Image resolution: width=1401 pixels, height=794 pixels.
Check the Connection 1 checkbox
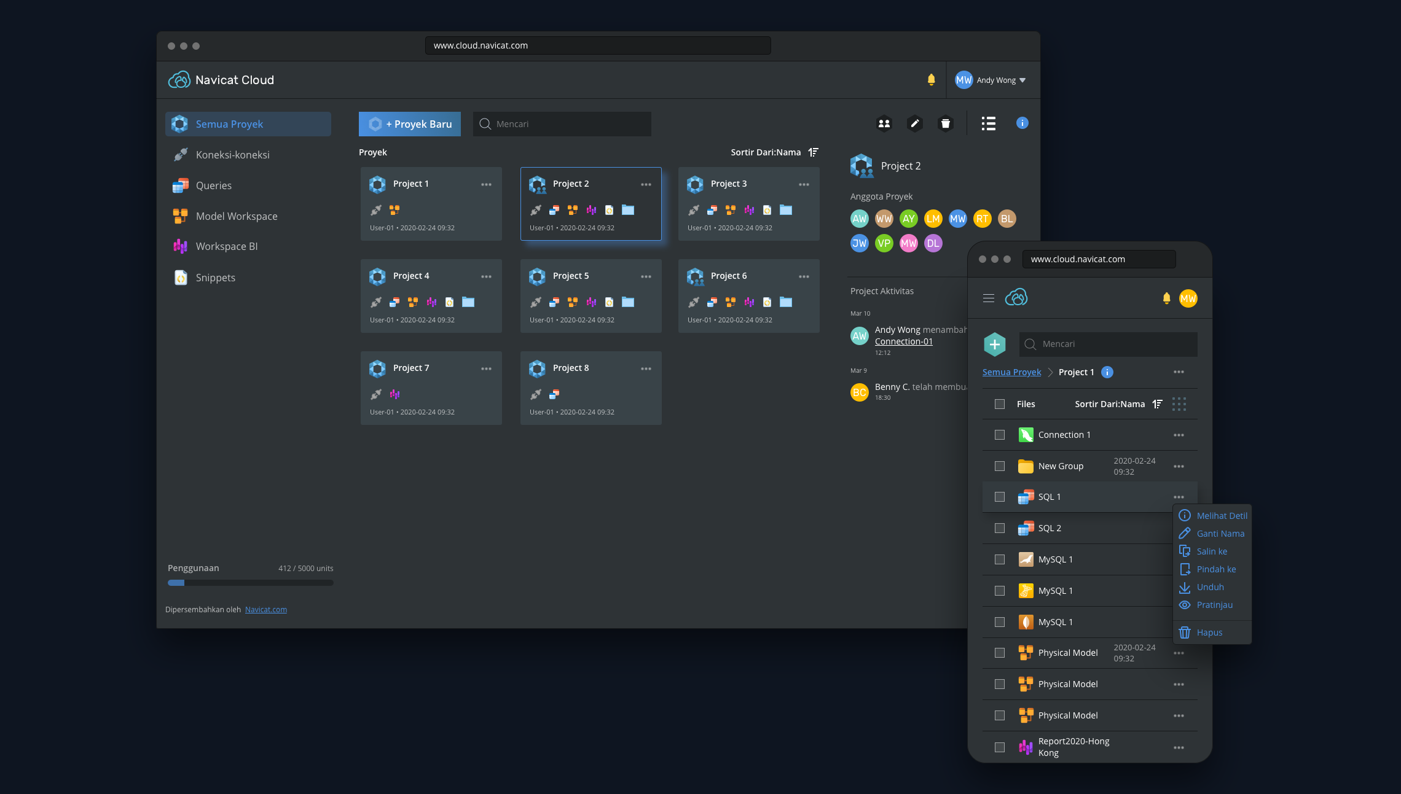(x=1000, y=435)
